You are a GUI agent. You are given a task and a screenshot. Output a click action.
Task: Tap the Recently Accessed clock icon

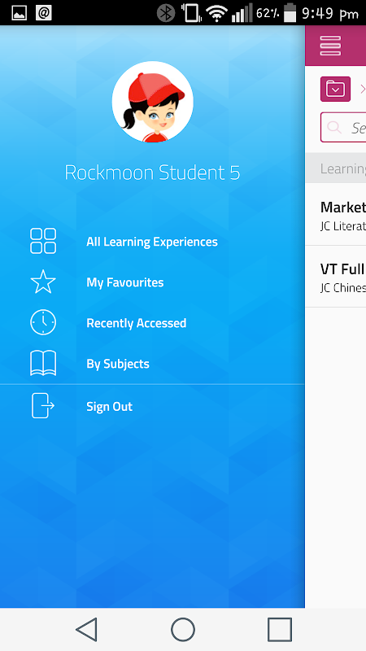pos(43,322)
